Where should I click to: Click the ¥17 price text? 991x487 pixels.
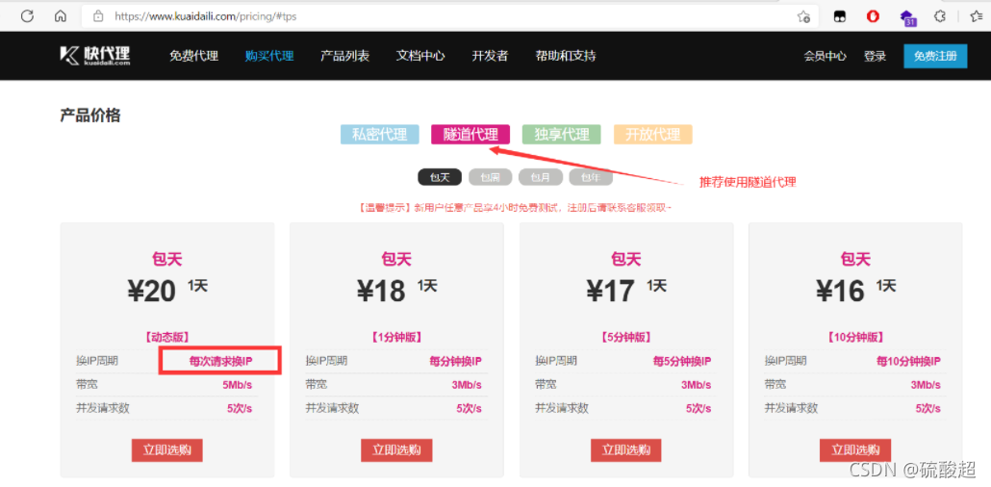tap(610, 291)
